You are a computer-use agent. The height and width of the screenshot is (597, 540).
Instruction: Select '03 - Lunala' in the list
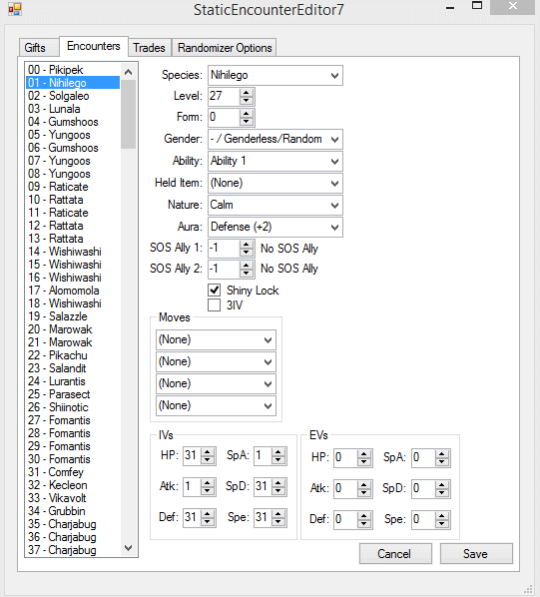click(x=54, y=109)
